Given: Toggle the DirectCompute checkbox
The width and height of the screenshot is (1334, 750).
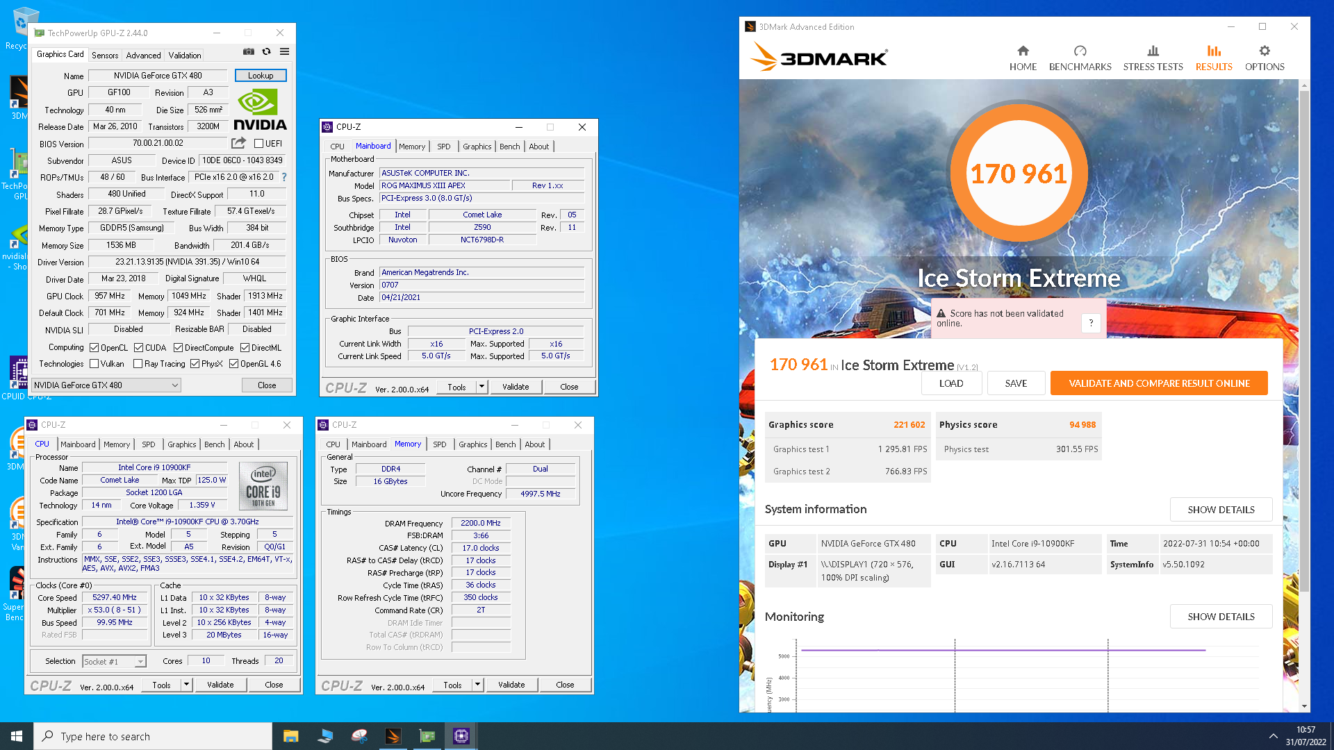Looking at the screenshot, I should (178, 348).
